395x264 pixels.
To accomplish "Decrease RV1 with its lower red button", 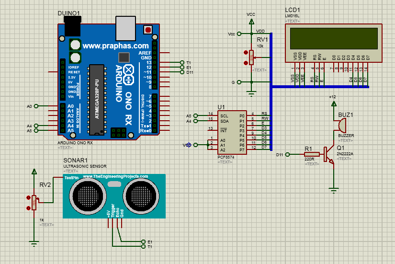I will click(246, 63).
